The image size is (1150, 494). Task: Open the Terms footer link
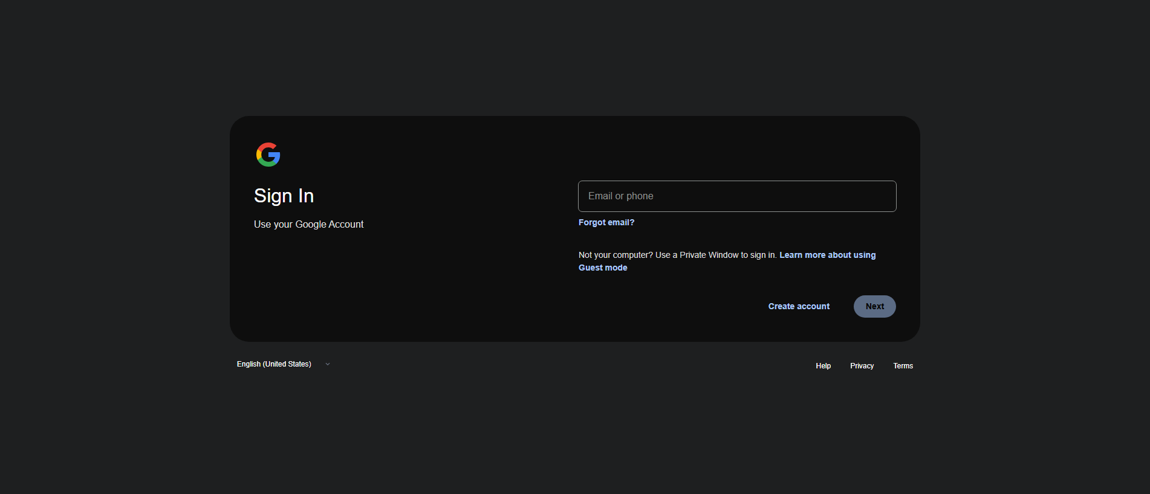pos(903,366)
